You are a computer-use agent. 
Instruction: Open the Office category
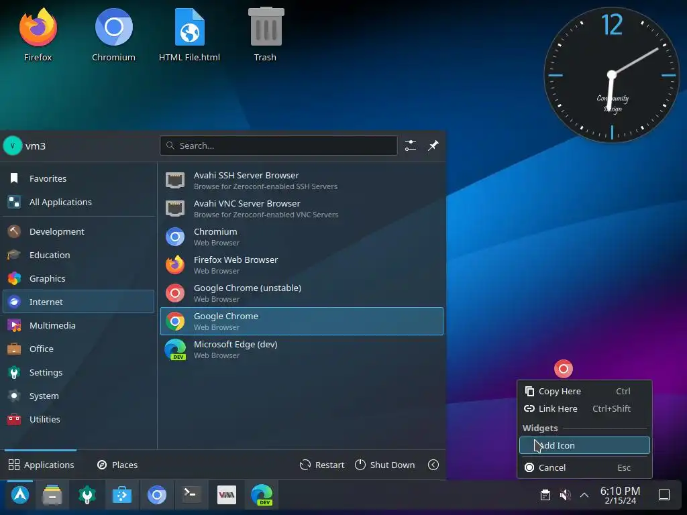tap(79, 349)
